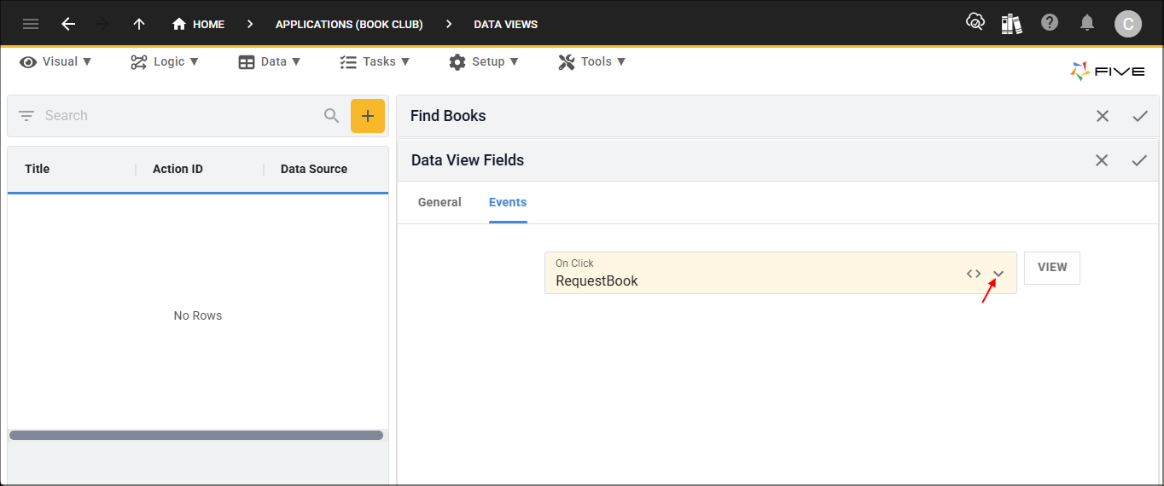
Task: Click the cloud deploy icon
Action: (975, 23)
